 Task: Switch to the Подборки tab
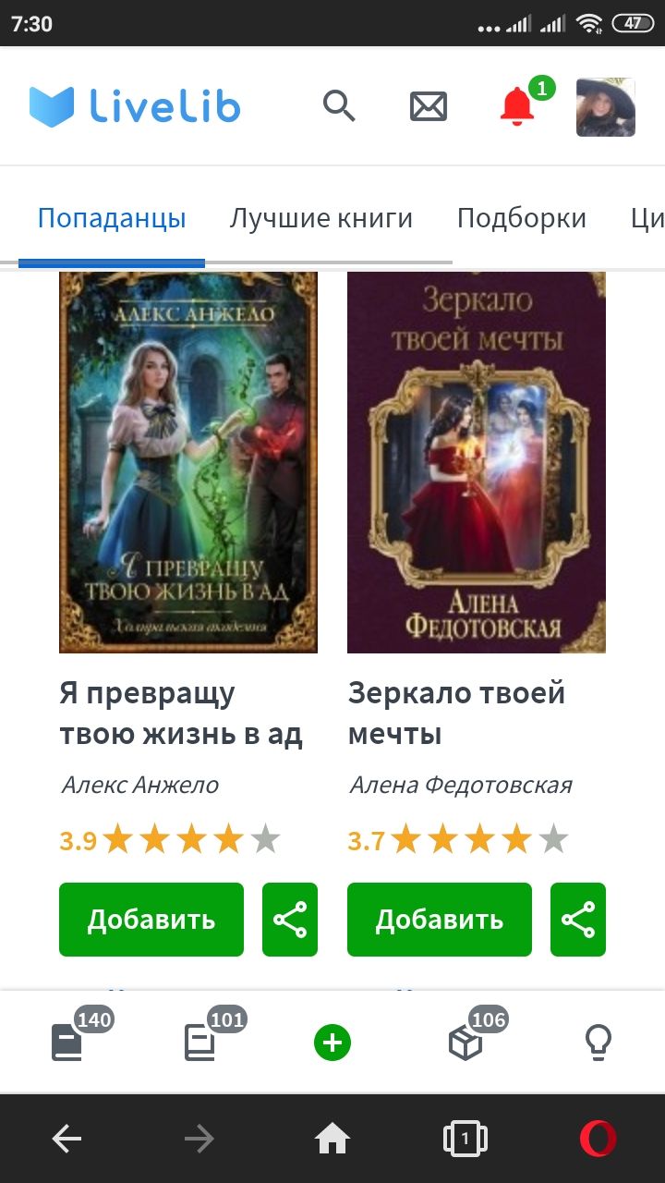[522, 218]
